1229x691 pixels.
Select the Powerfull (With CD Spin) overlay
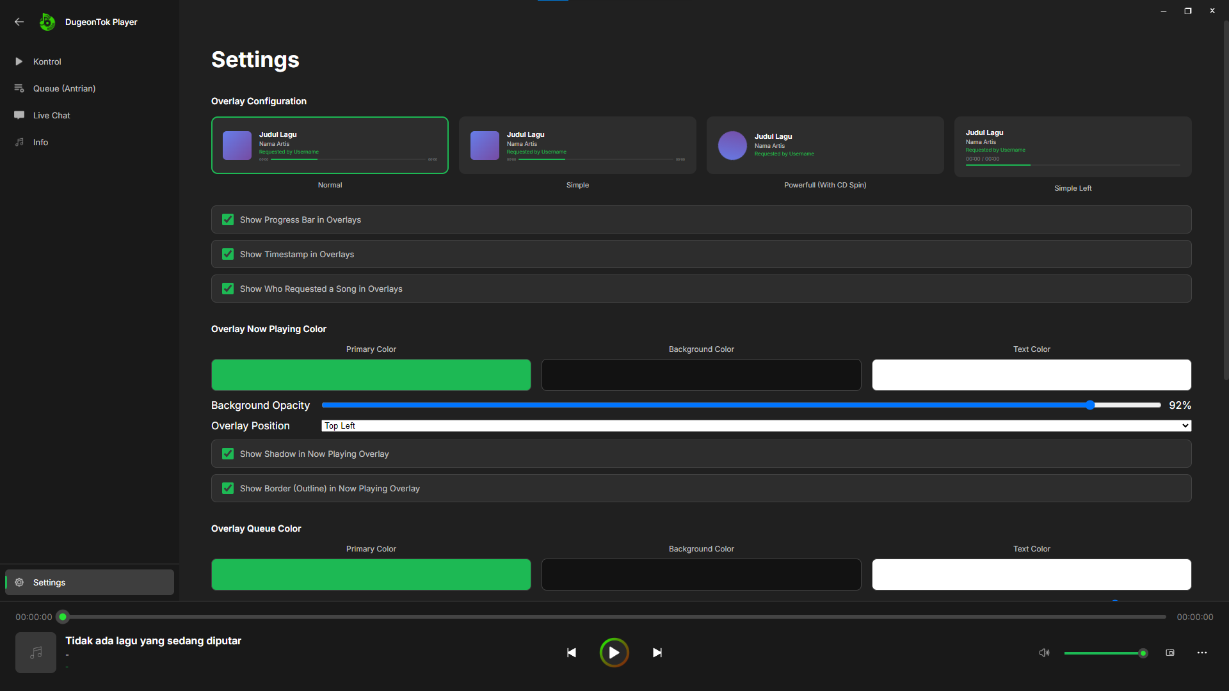click(x=824, y=145)
